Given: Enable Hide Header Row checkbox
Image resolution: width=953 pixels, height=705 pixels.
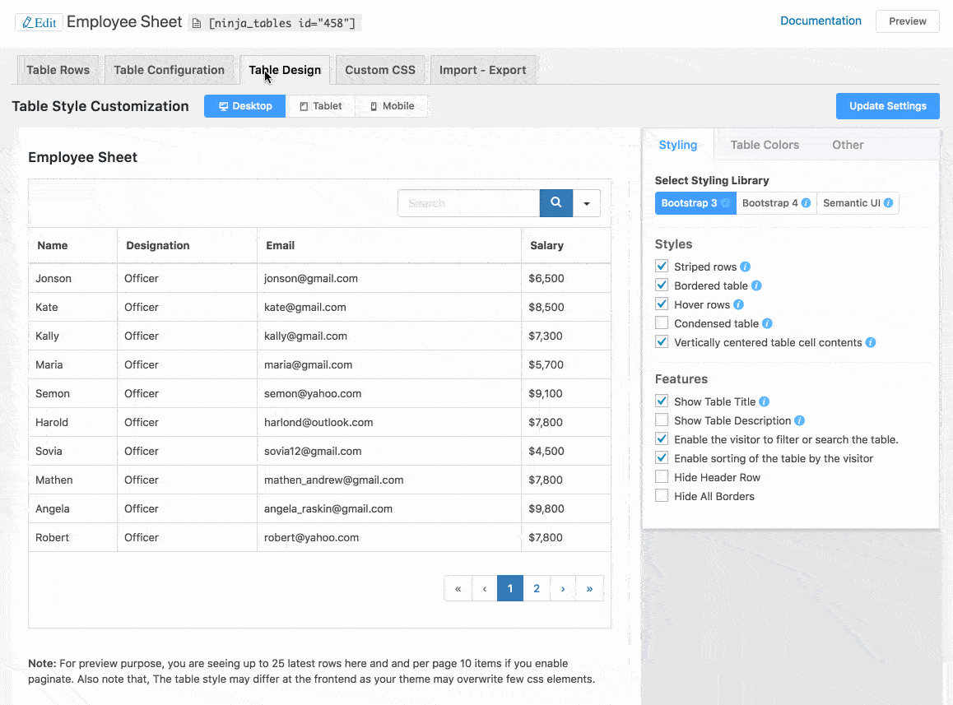Looking at the screenshot, I should tap(662, 476).
